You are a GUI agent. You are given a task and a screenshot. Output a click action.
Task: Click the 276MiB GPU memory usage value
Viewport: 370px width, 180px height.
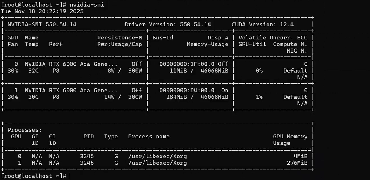click(x=297, y=163)
